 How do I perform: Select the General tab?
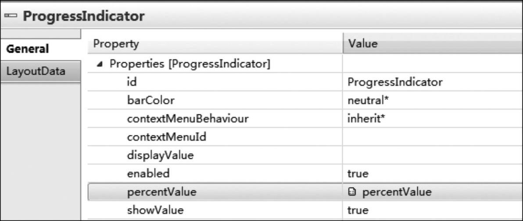click(x=28, y=49)
